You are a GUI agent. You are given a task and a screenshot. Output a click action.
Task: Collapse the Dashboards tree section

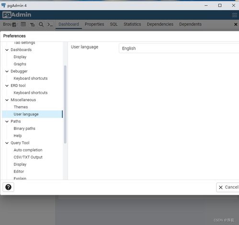pyautogui.click(x=7, y=50)
